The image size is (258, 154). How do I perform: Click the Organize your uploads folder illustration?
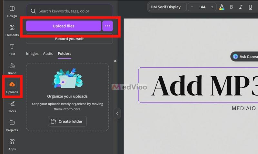pos(67,78)
